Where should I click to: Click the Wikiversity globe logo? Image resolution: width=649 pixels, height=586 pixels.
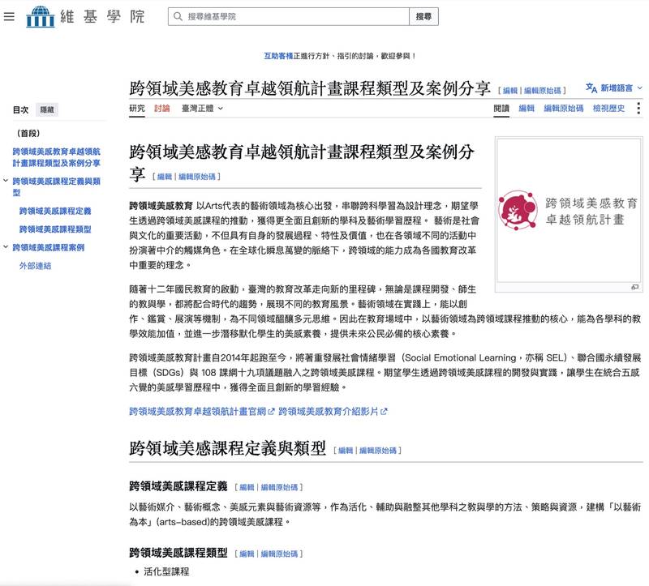pos(40,16)
